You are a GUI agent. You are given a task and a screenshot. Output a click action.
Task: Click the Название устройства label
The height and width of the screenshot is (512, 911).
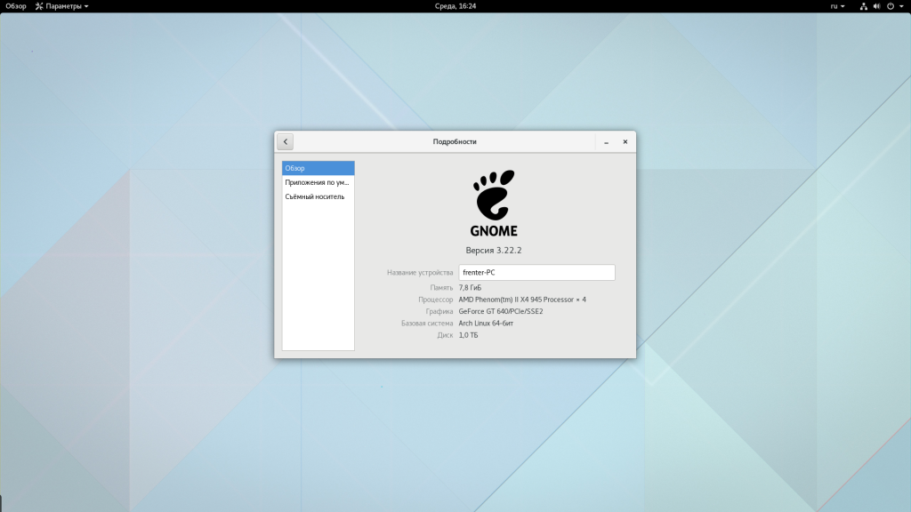pos(420,272)
